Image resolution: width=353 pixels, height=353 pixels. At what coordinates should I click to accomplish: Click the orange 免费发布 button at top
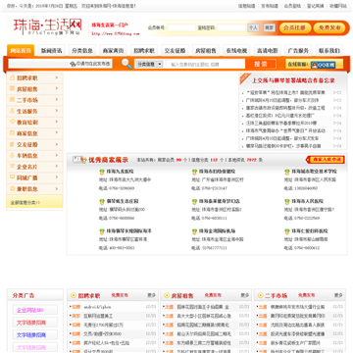(329, 27)
